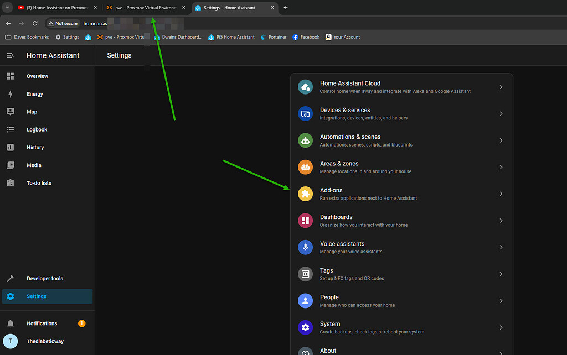
Task: Open Developer tools from the sidebar
Action: (45, 278)
